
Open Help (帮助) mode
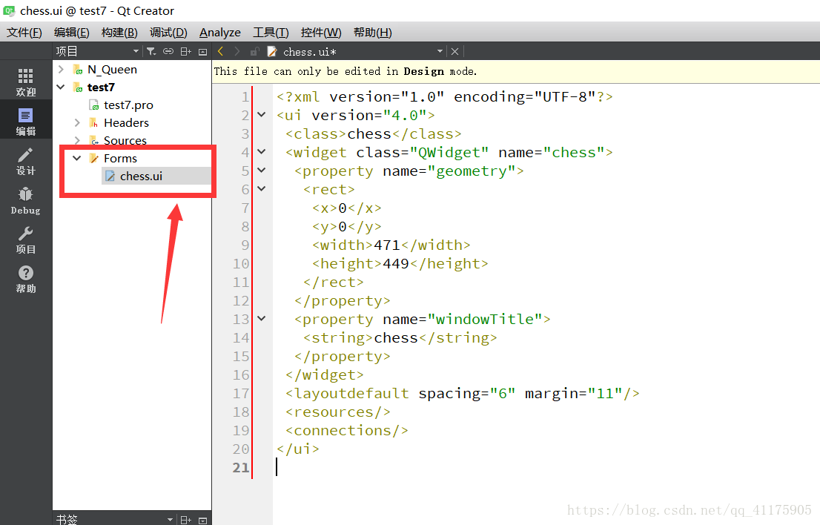[x=26, y=280]
